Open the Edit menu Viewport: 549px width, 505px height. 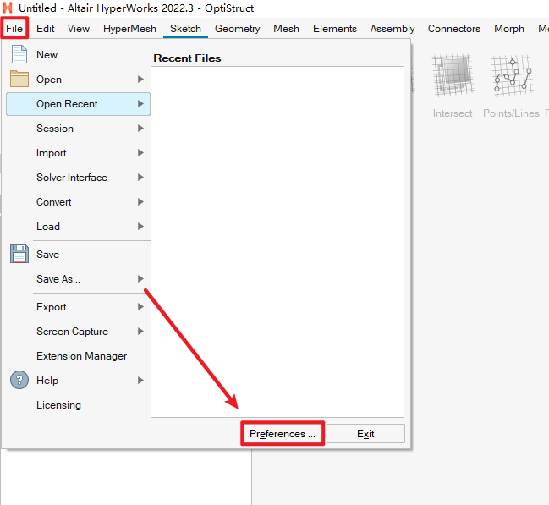[x=46, y=28]
